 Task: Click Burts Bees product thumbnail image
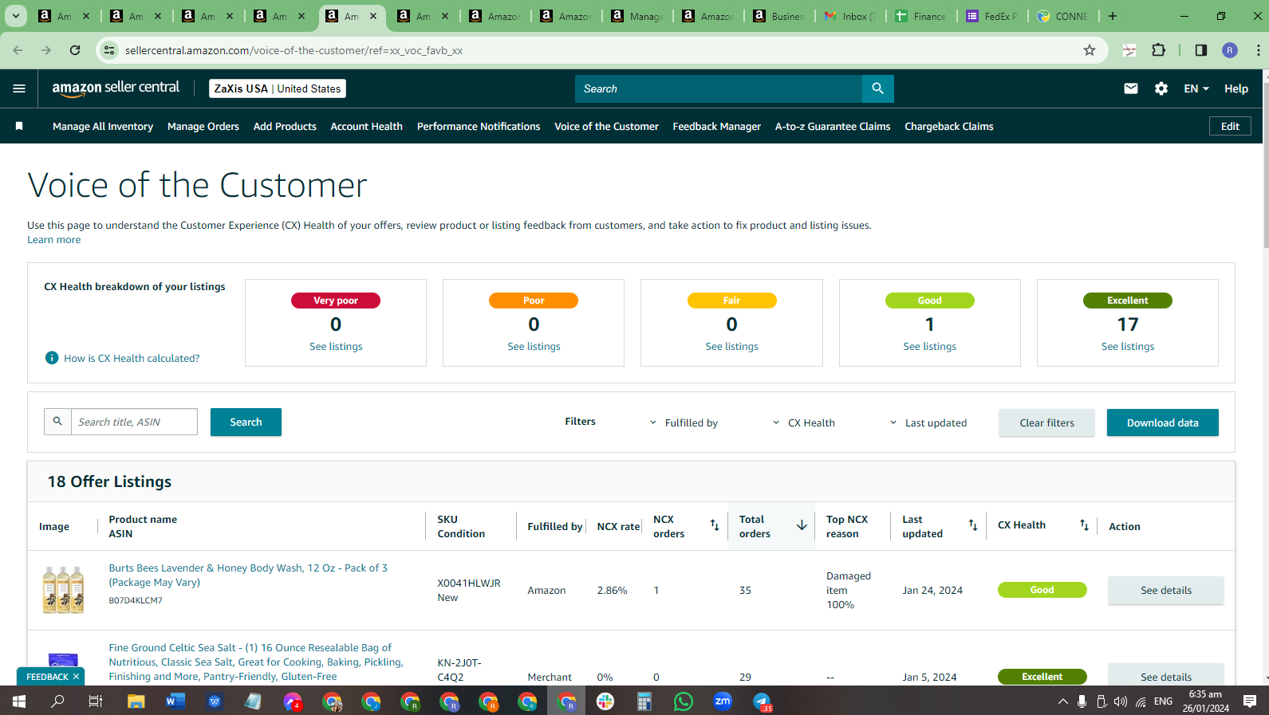63,590
